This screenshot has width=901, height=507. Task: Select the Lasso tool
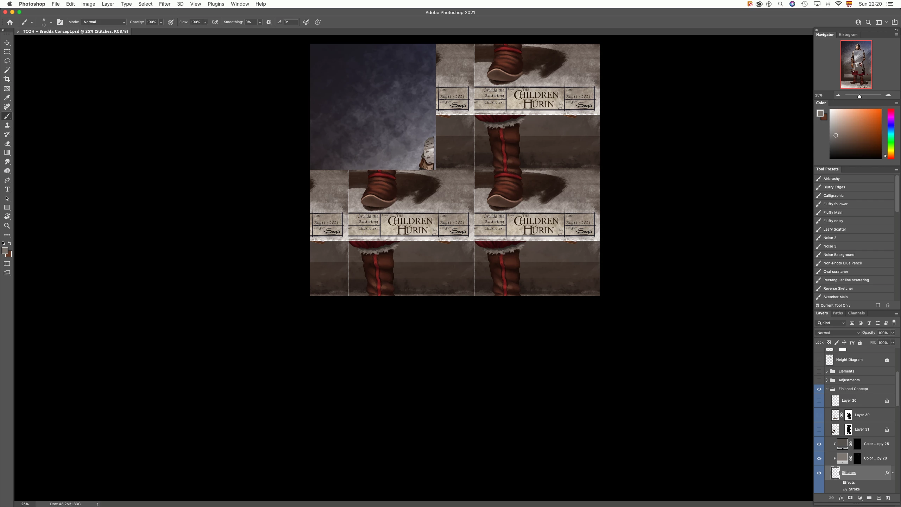point(7,61)
